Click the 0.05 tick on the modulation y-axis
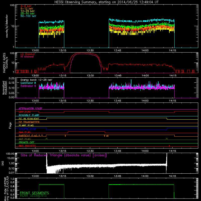This screenshot has width=201, height=201. 12,93
